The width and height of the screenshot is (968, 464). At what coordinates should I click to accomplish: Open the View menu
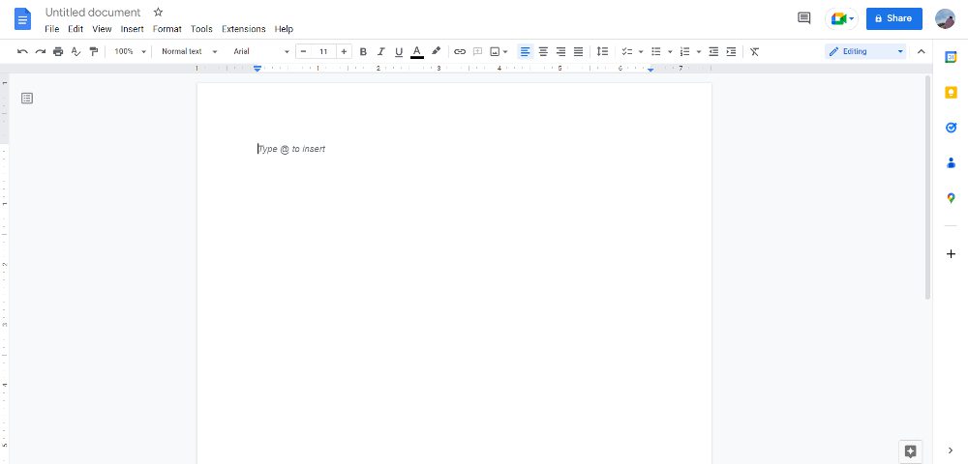(102, 29)
